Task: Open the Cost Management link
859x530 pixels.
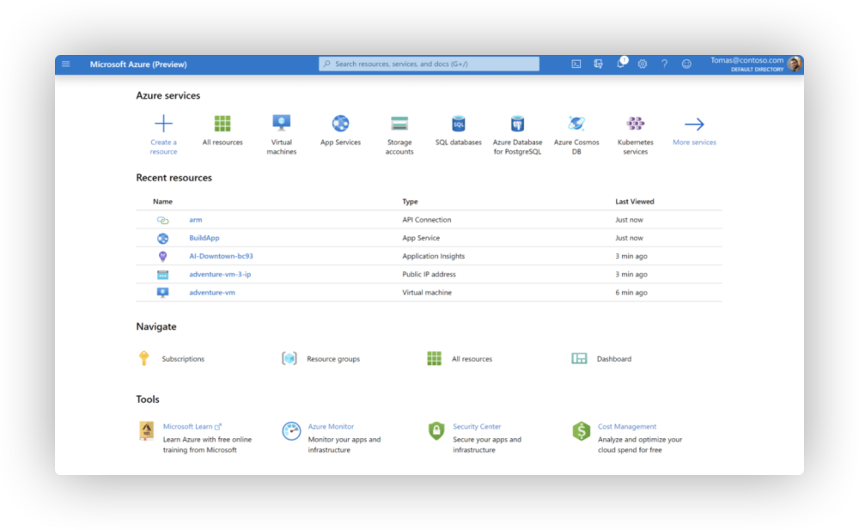Action: (x=627, y=426)
